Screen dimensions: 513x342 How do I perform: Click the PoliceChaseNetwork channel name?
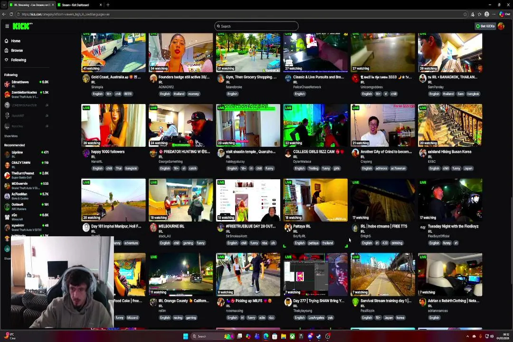tap(307, 87)
